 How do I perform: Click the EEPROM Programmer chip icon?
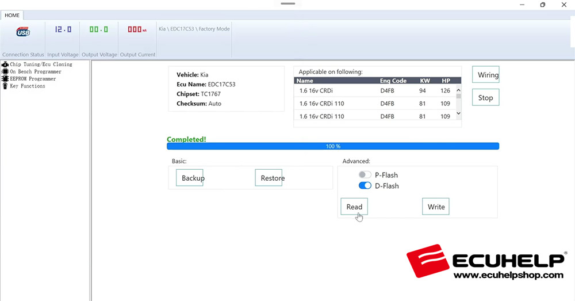click(5, 78)
